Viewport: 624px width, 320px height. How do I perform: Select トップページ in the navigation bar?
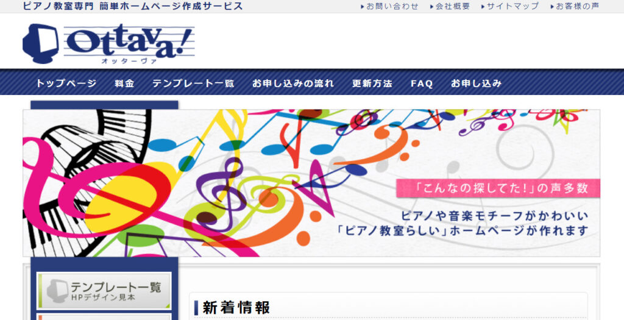[x=66, y=84]
